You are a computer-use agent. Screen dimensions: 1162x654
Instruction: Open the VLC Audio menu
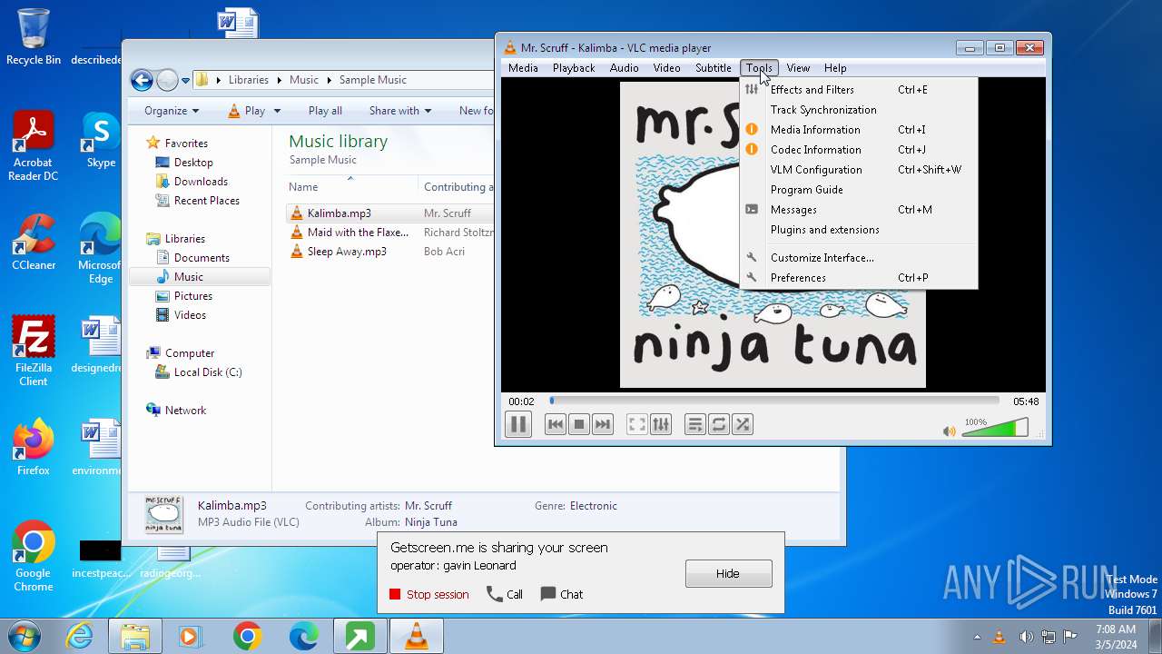pos(624,68)
